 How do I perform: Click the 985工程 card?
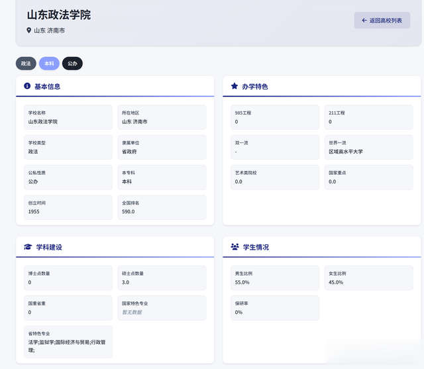(x=275, y=117)
